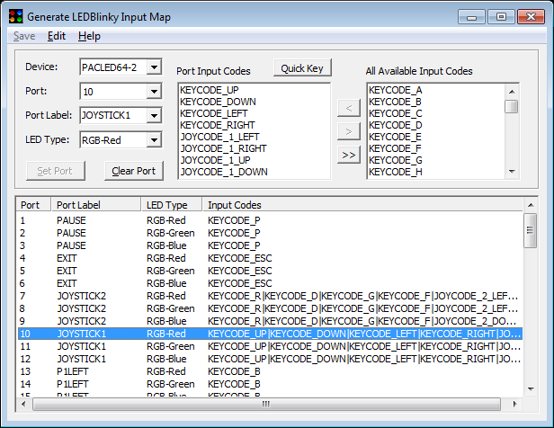
Task: Select port 1 PAUSE RGB-Red row
Action: (271, 220)
